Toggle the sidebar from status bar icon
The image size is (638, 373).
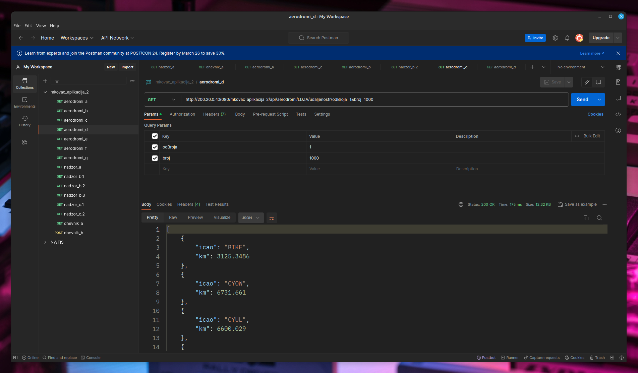15,358
